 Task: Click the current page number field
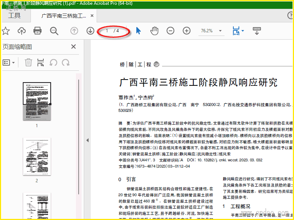(107, 31)
